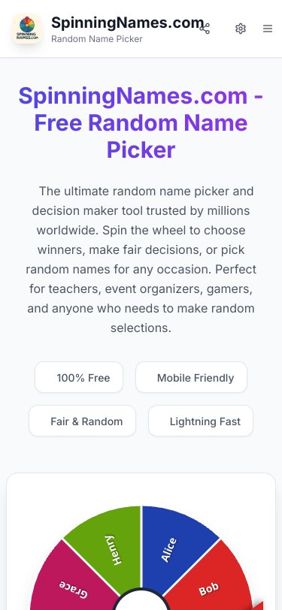This screenshot has height=610, width=282.
Task: Click the description paragraph about random selections
Action: pyautogui.click(x=141, y=259)
